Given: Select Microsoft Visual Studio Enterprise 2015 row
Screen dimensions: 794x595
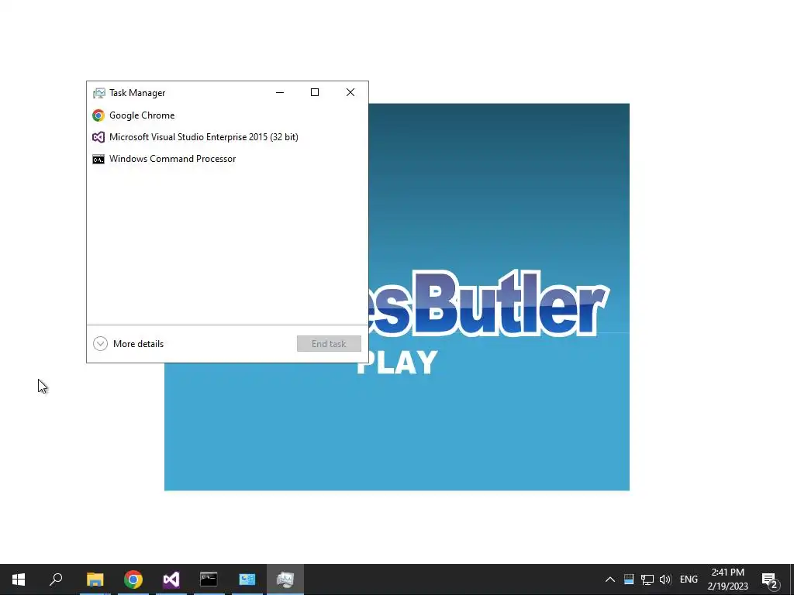Looking at the screenshot, I should click(x=227, y=137).
